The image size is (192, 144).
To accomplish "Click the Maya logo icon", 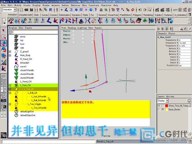I will coord(4,135).
